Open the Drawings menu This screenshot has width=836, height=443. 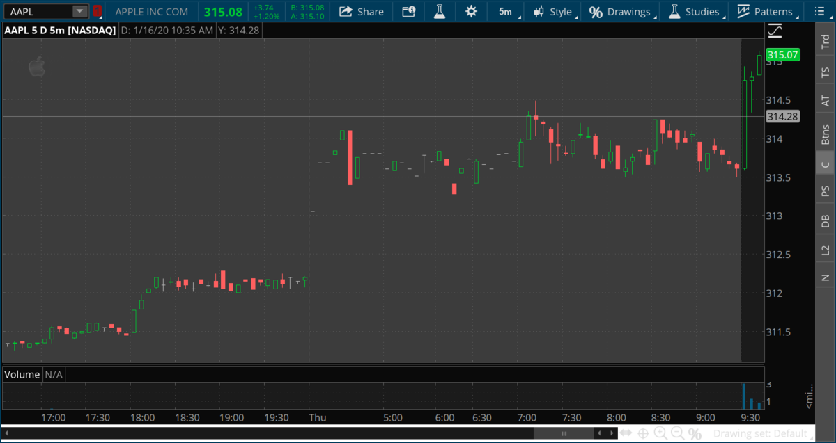coord(621,11)
